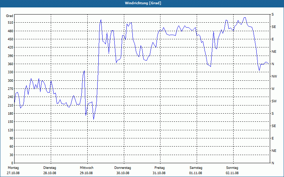Click the E compass label level with 450

pos(273,39)
